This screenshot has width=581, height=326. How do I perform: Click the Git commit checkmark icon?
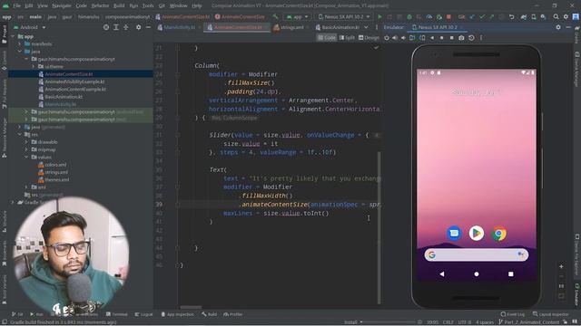(482, 17)
